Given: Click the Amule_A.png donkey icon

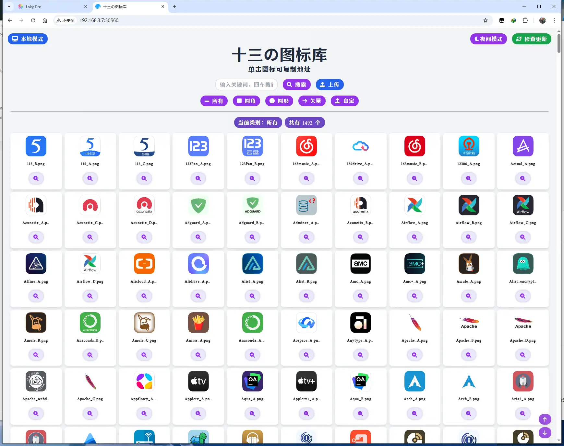Looking at the screenshot, I should (468, 264).
